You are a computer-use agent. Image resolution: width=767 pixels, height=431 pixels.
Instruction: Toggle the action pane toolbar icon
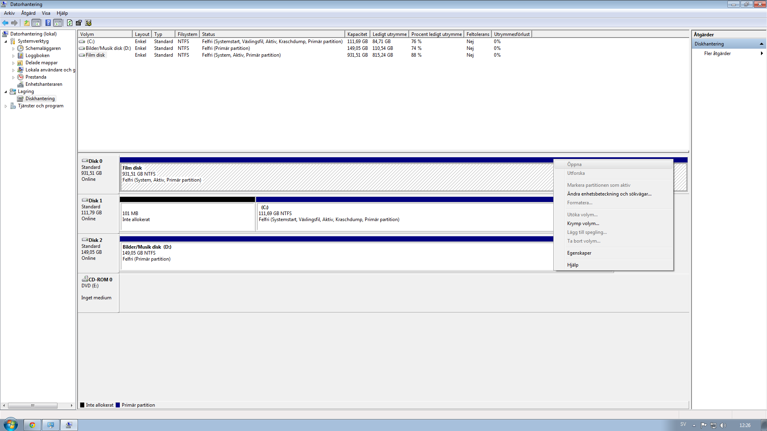point(58,23)
